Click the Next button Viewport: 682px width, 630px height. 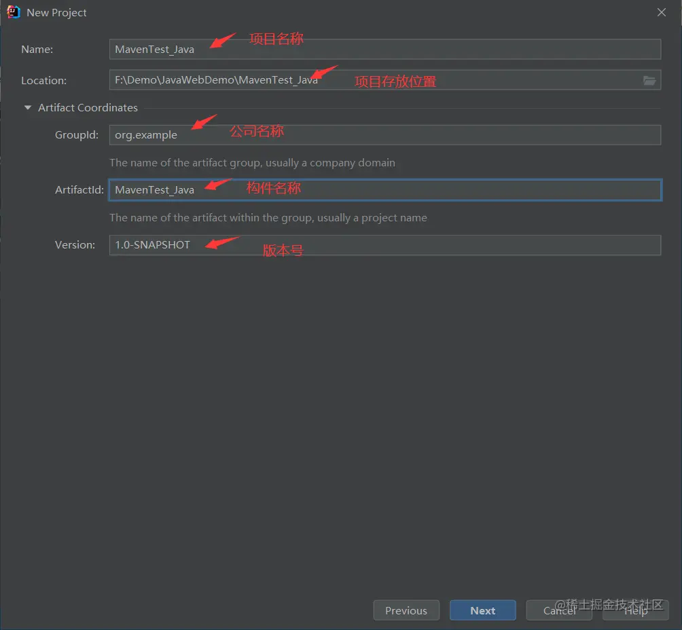483,610
